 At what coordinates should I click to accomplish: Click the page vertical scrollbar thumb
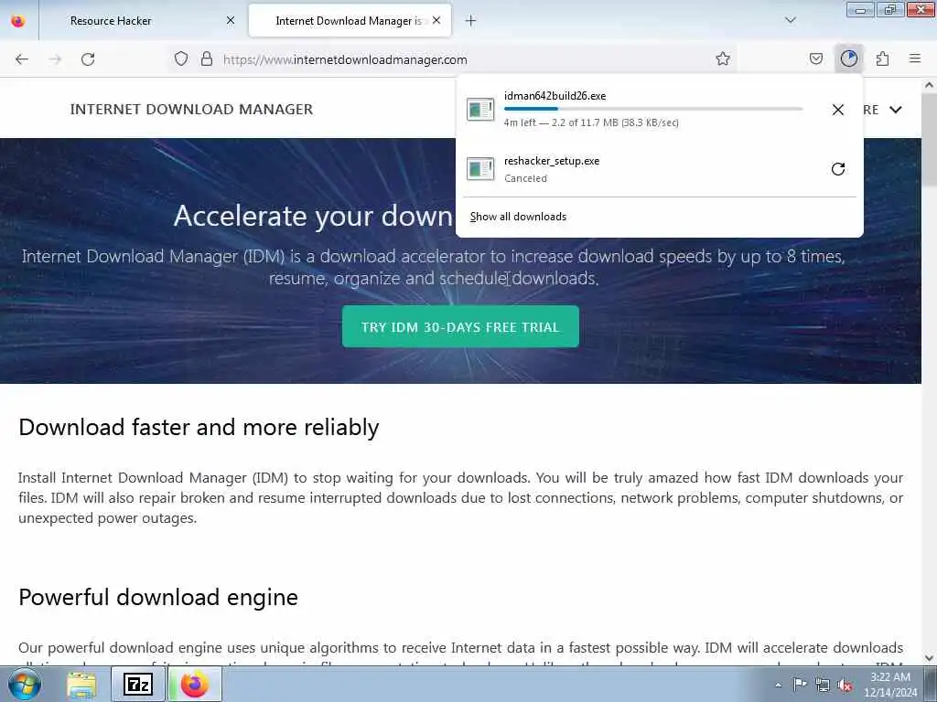pyautogui.click(x=929, y=140)
